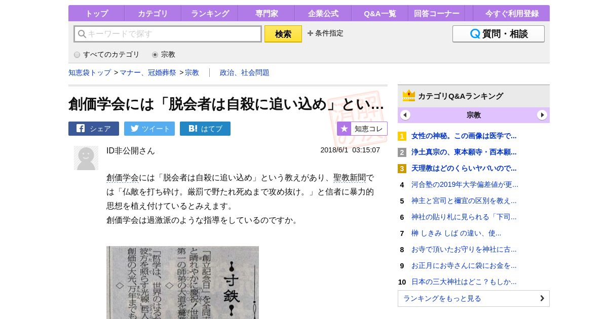
Task: Switch to the ランキング tab
Action: coord(210,14)
